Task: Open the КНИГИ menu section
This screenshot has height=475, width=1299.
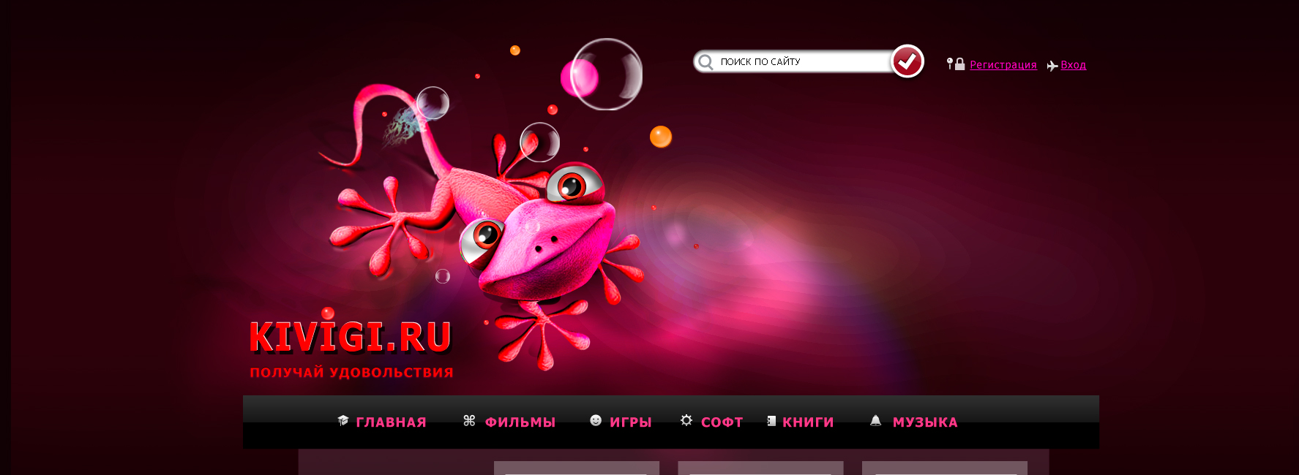Action: [808, 422]
